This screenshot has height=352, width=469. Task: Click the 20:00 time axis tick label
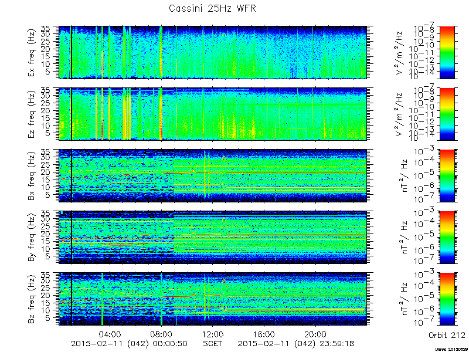315,334
